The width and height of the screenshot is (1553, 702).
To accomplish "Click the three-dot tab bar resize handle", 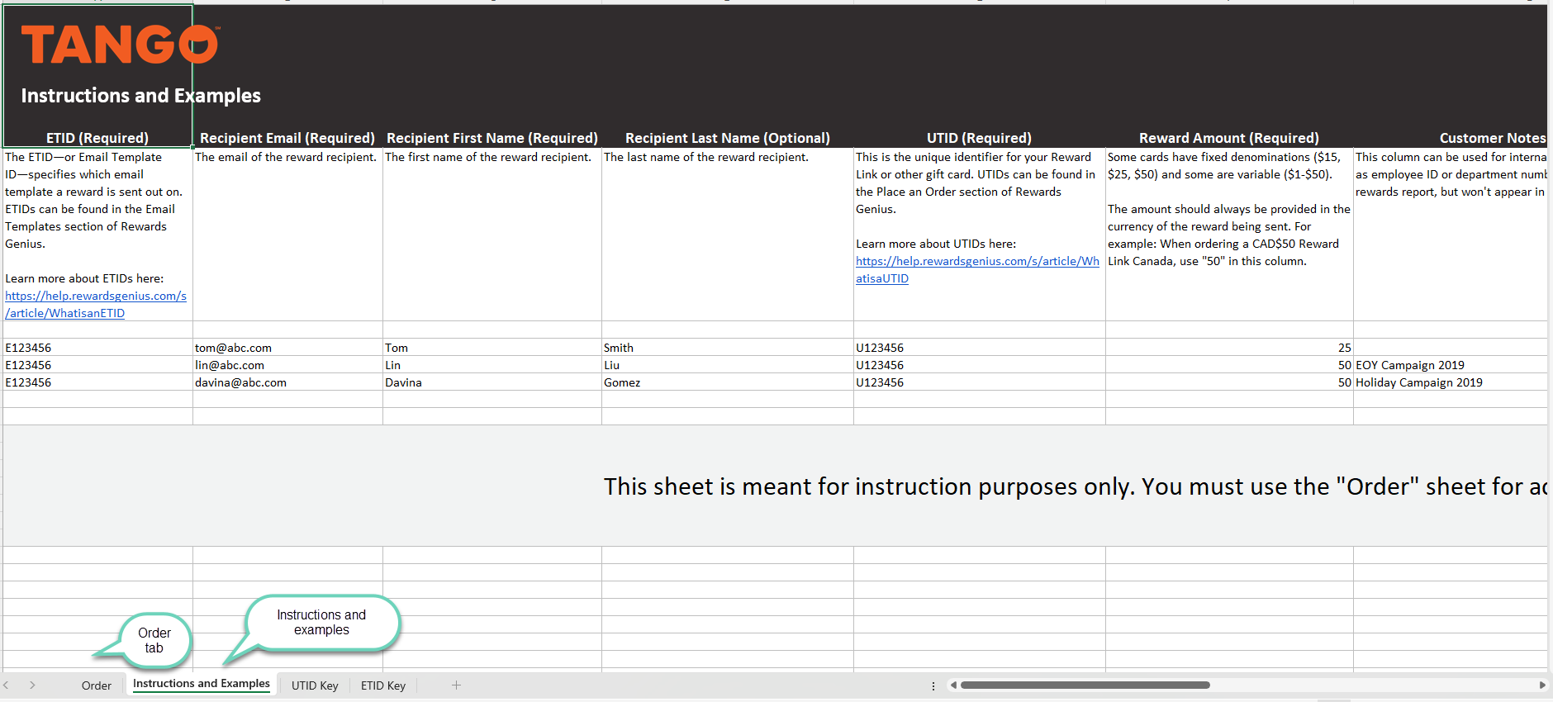I will tap(933, 685).
